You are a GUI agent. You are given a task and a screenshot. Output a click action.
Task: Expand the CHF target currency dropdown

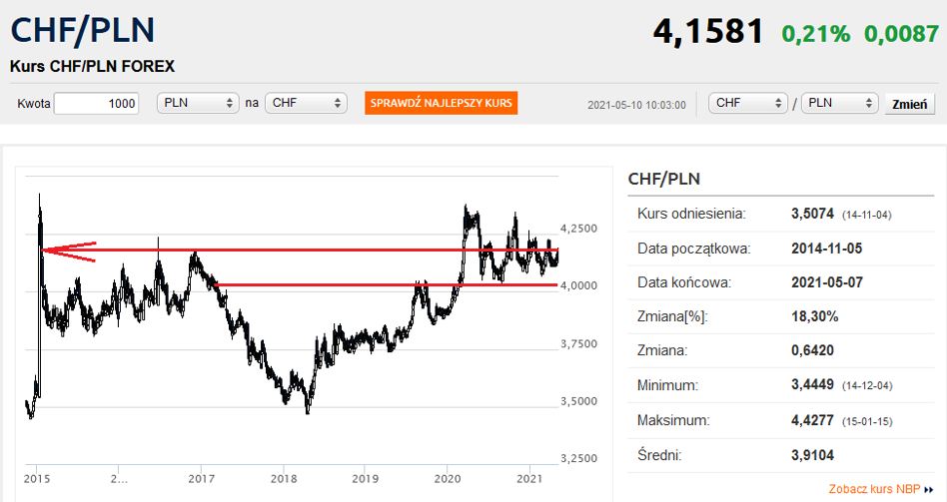306,104
